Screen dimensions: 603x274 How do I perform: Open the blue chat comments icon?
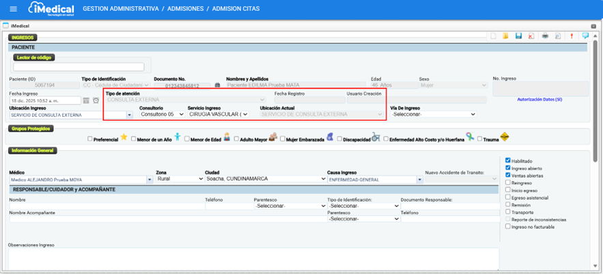point(585,36)
